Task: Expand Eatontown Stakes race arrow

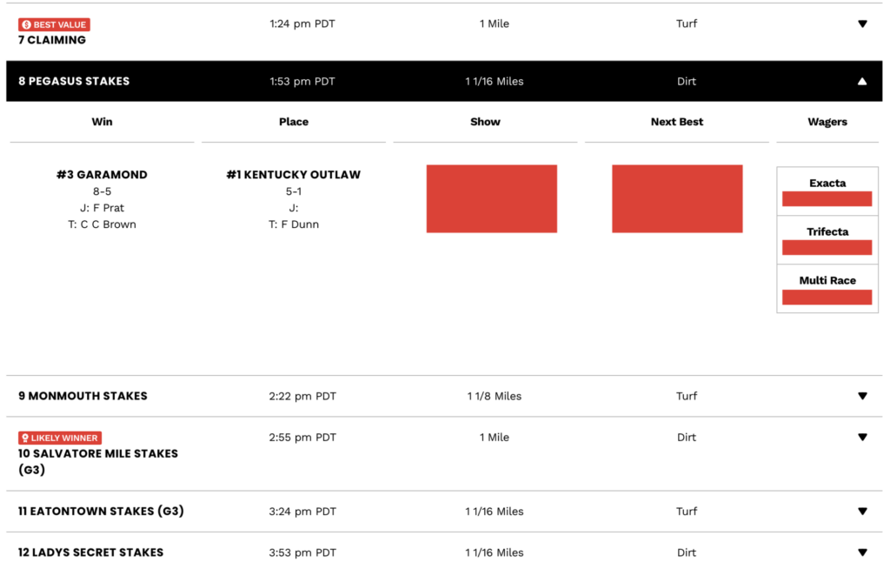Action: [862, 511]
